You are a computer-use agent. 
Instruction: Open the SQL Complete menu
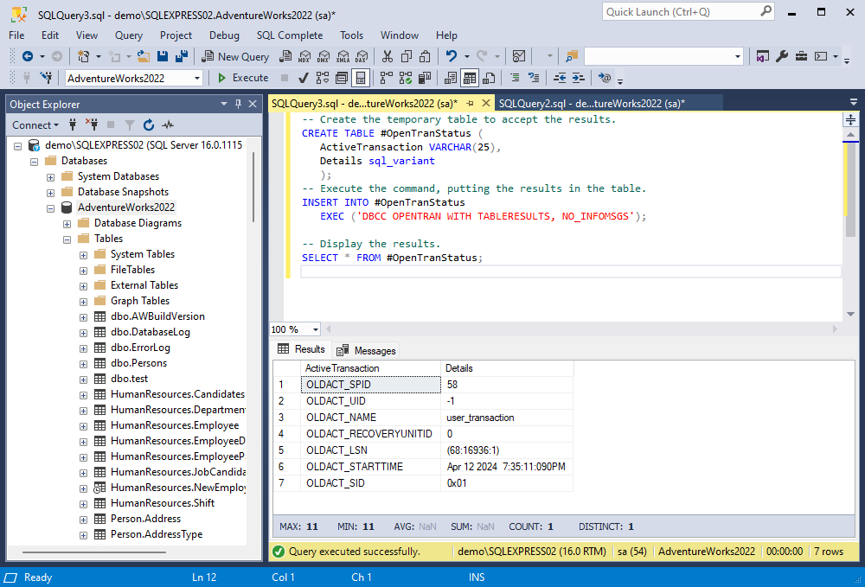[290, 35]
